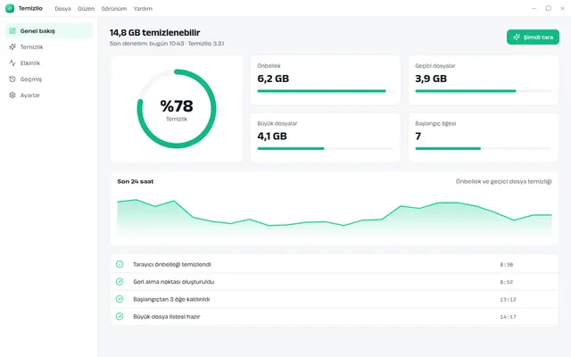Open the Yardım menu
Image resolution: width=571 pixels, height=357 pixels.
click(x=143, y=8)
